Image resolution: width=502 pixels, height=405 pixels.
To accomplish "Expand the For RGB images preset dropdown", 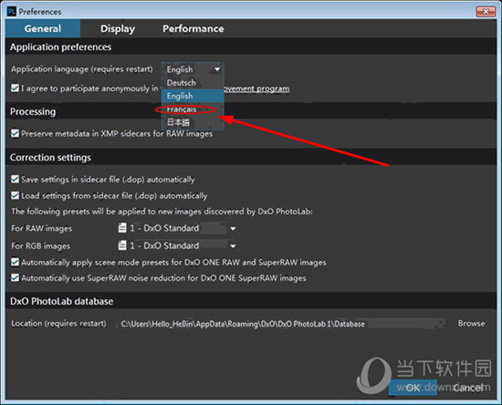I will pyautogui.click(x=233, y=245).
